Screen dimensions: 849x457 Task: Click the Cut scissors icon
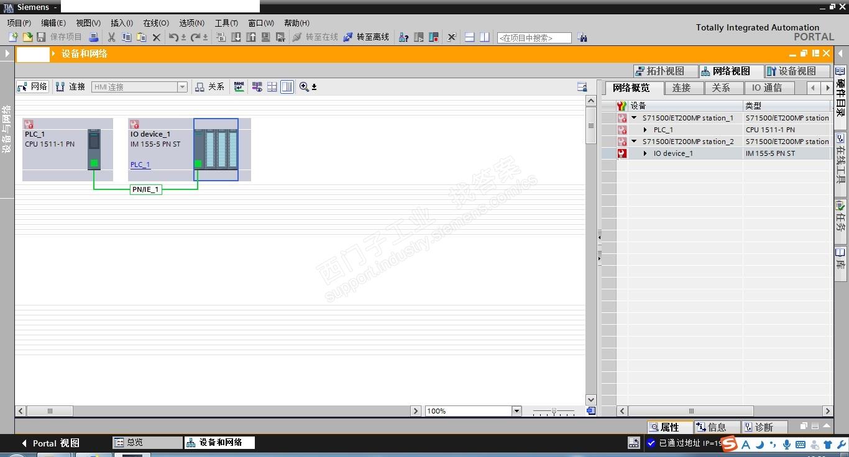coord(112,37)
